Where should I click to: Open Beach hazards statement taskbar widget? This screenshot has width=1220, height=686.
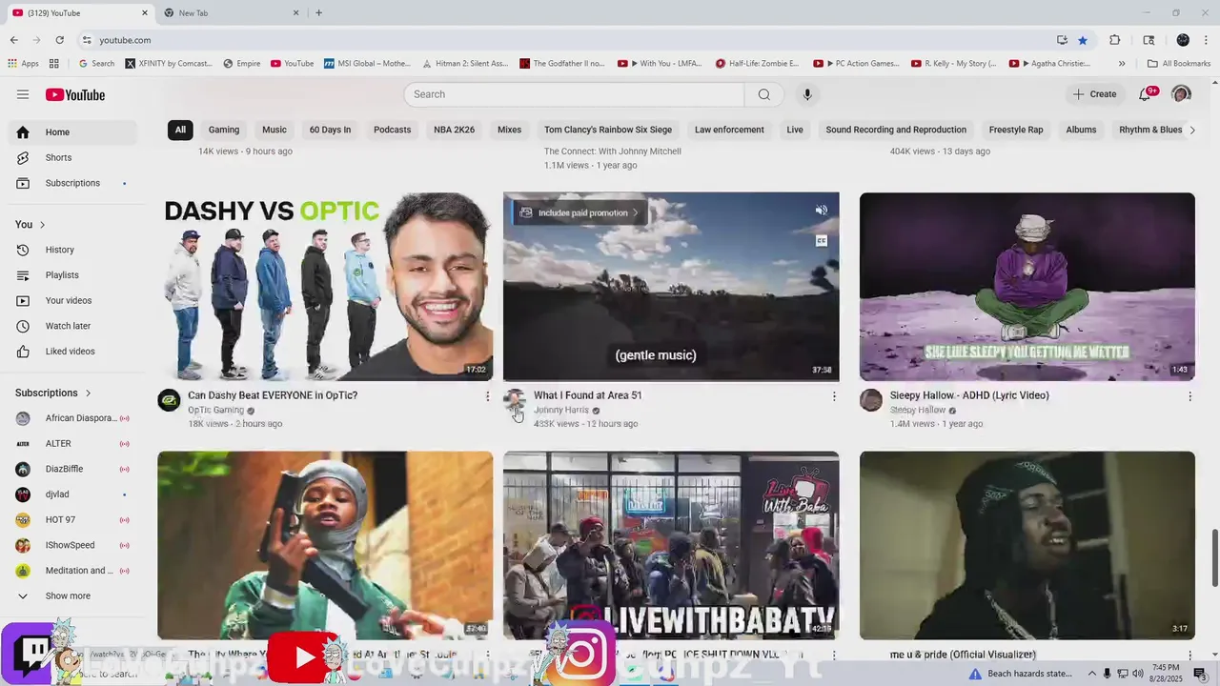pyautogui.click(x=1022, y=674)
